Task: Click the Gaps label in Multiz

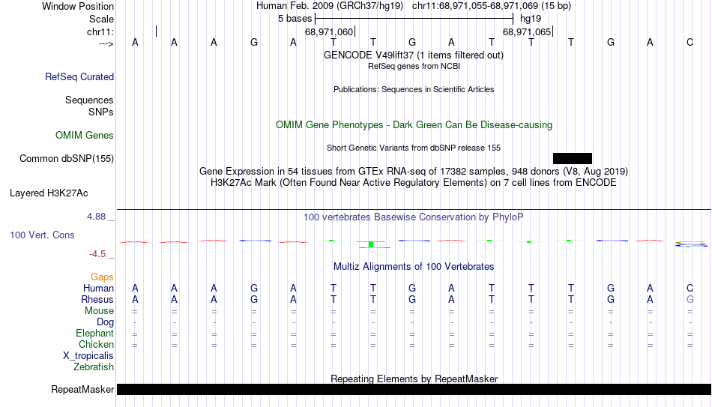Action: pos(102,277)
